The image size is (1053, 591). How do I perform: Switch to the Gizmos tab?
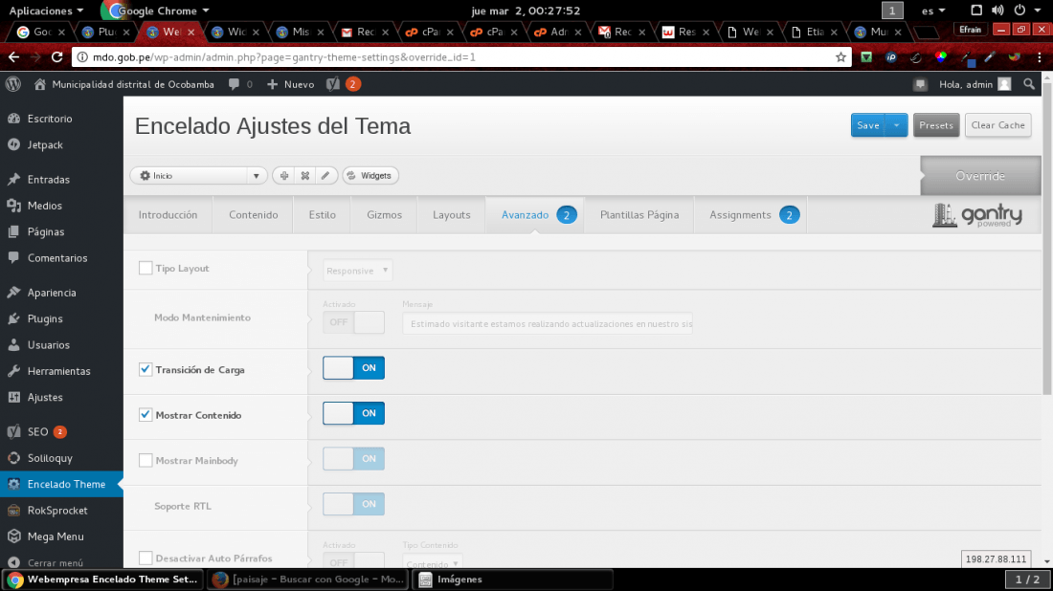[384, 214]
